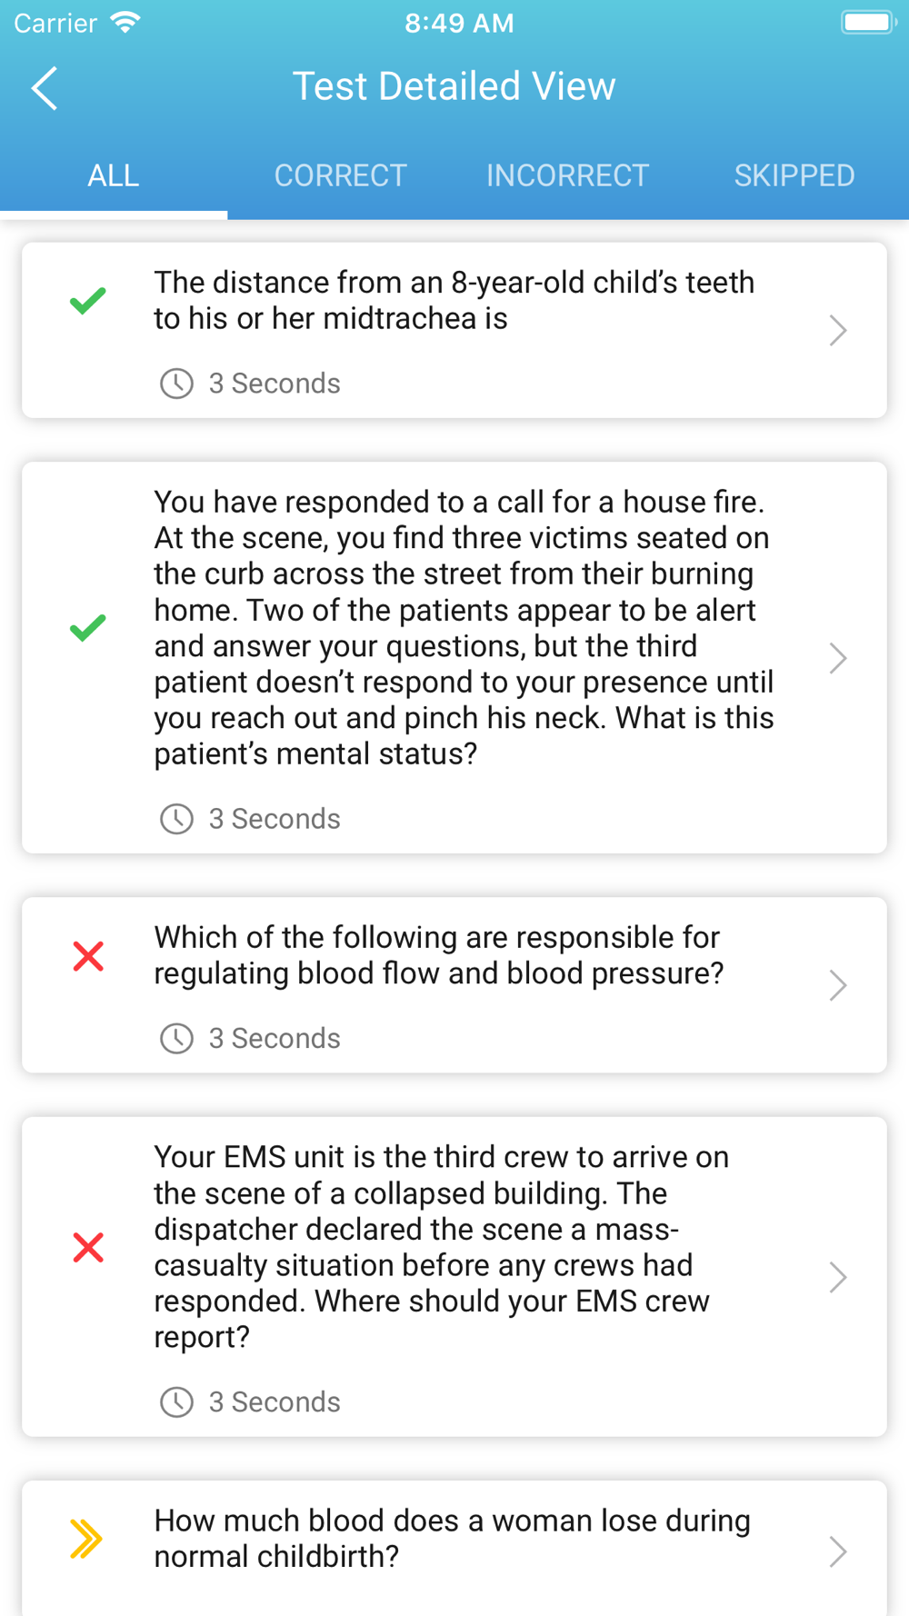Viewport: 909px width, 1616px height.
Task: Switch to the CORRECT tab
Action: point(341,175)
